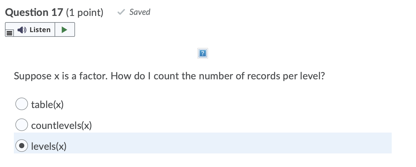Click the blue help box above the question
The width and height of the screenshot is (416, 167).
(202, 53)
